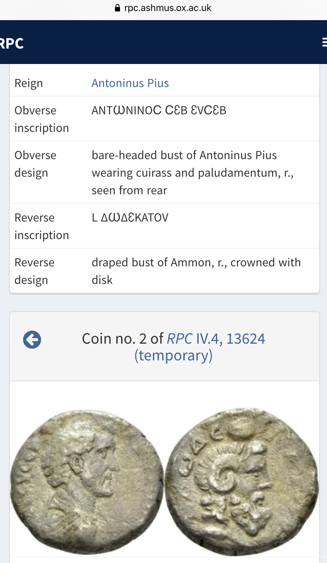Click the "Coin no. 2 of" heading text

[122, 339]
